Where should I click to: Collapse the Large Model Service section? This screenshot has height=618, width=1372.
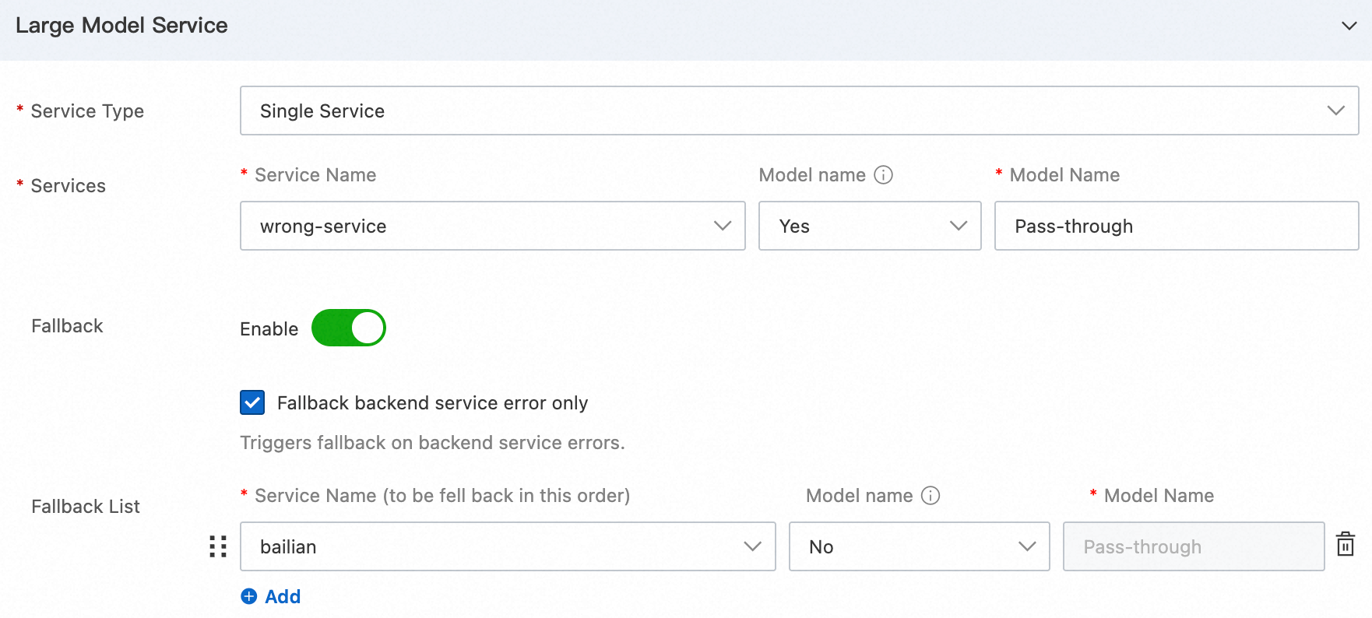(1349, 26)
